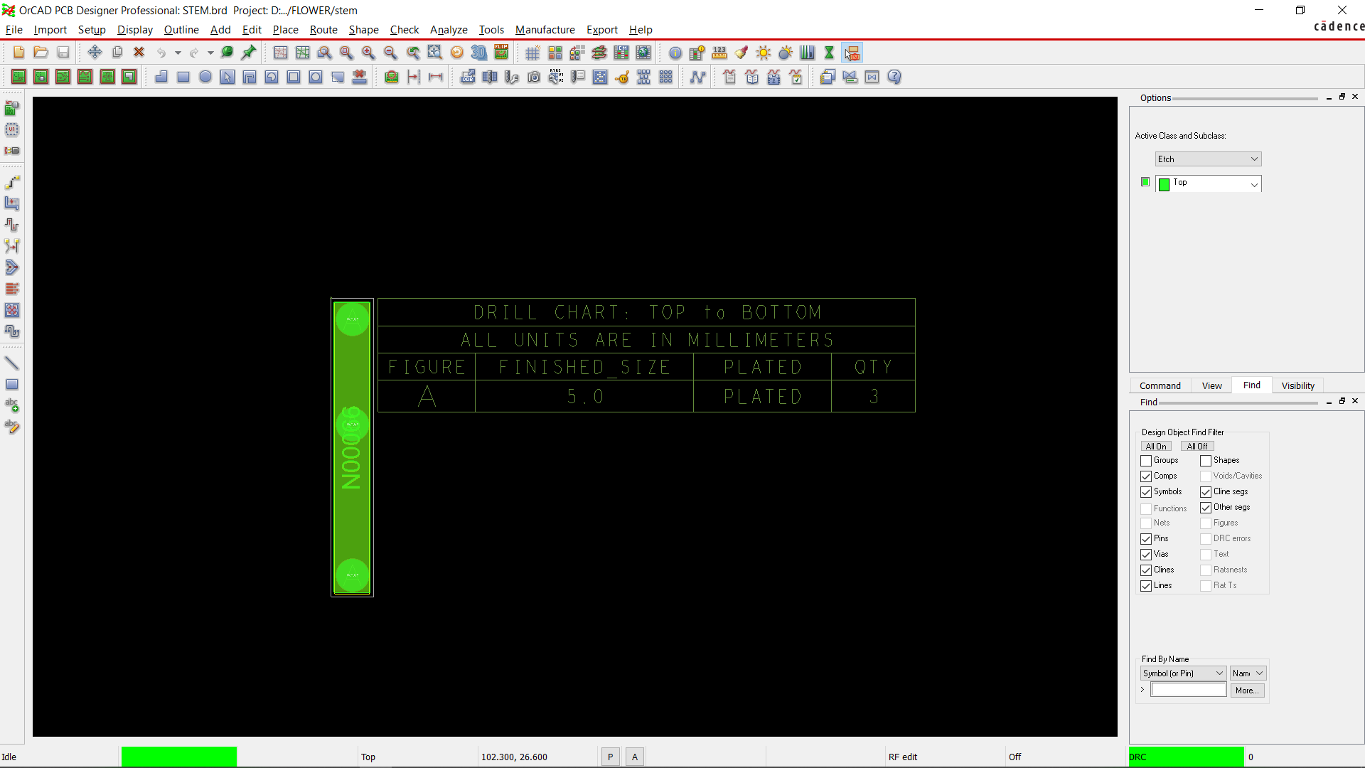Click the circle shape icon
Screen dimensions: 1365x768
coord(205,78)
